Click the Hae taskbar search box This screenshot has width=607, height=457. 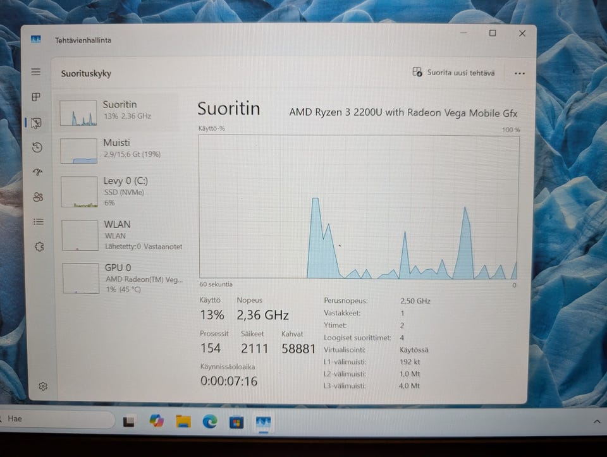coord(58,419)
